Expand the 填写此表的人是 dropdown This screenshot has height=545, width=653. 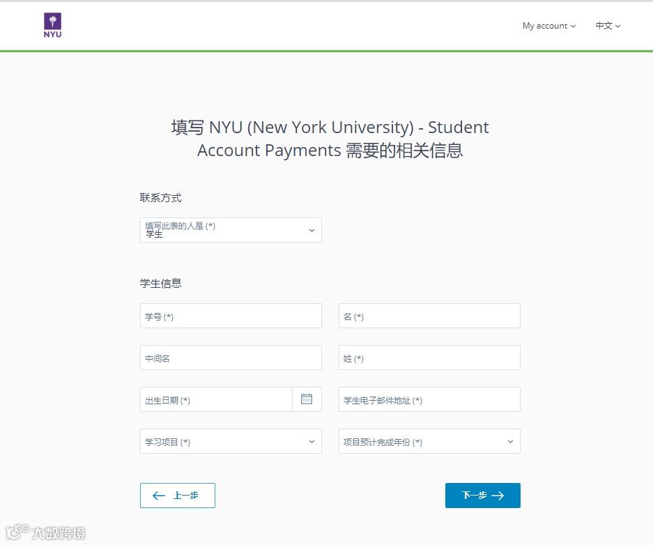click(x=231, y=230)
